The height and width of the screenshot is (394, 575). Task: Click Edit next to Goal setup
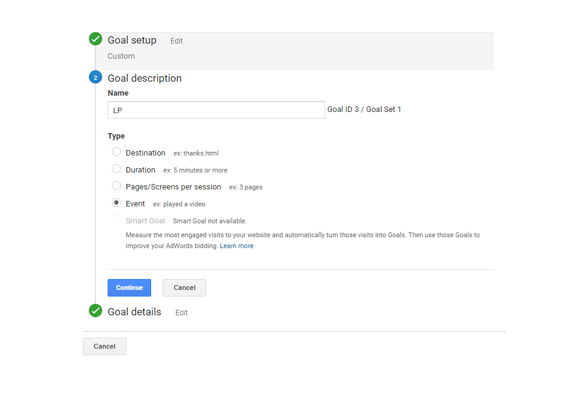pyautogui.click(x=177, y=41)
